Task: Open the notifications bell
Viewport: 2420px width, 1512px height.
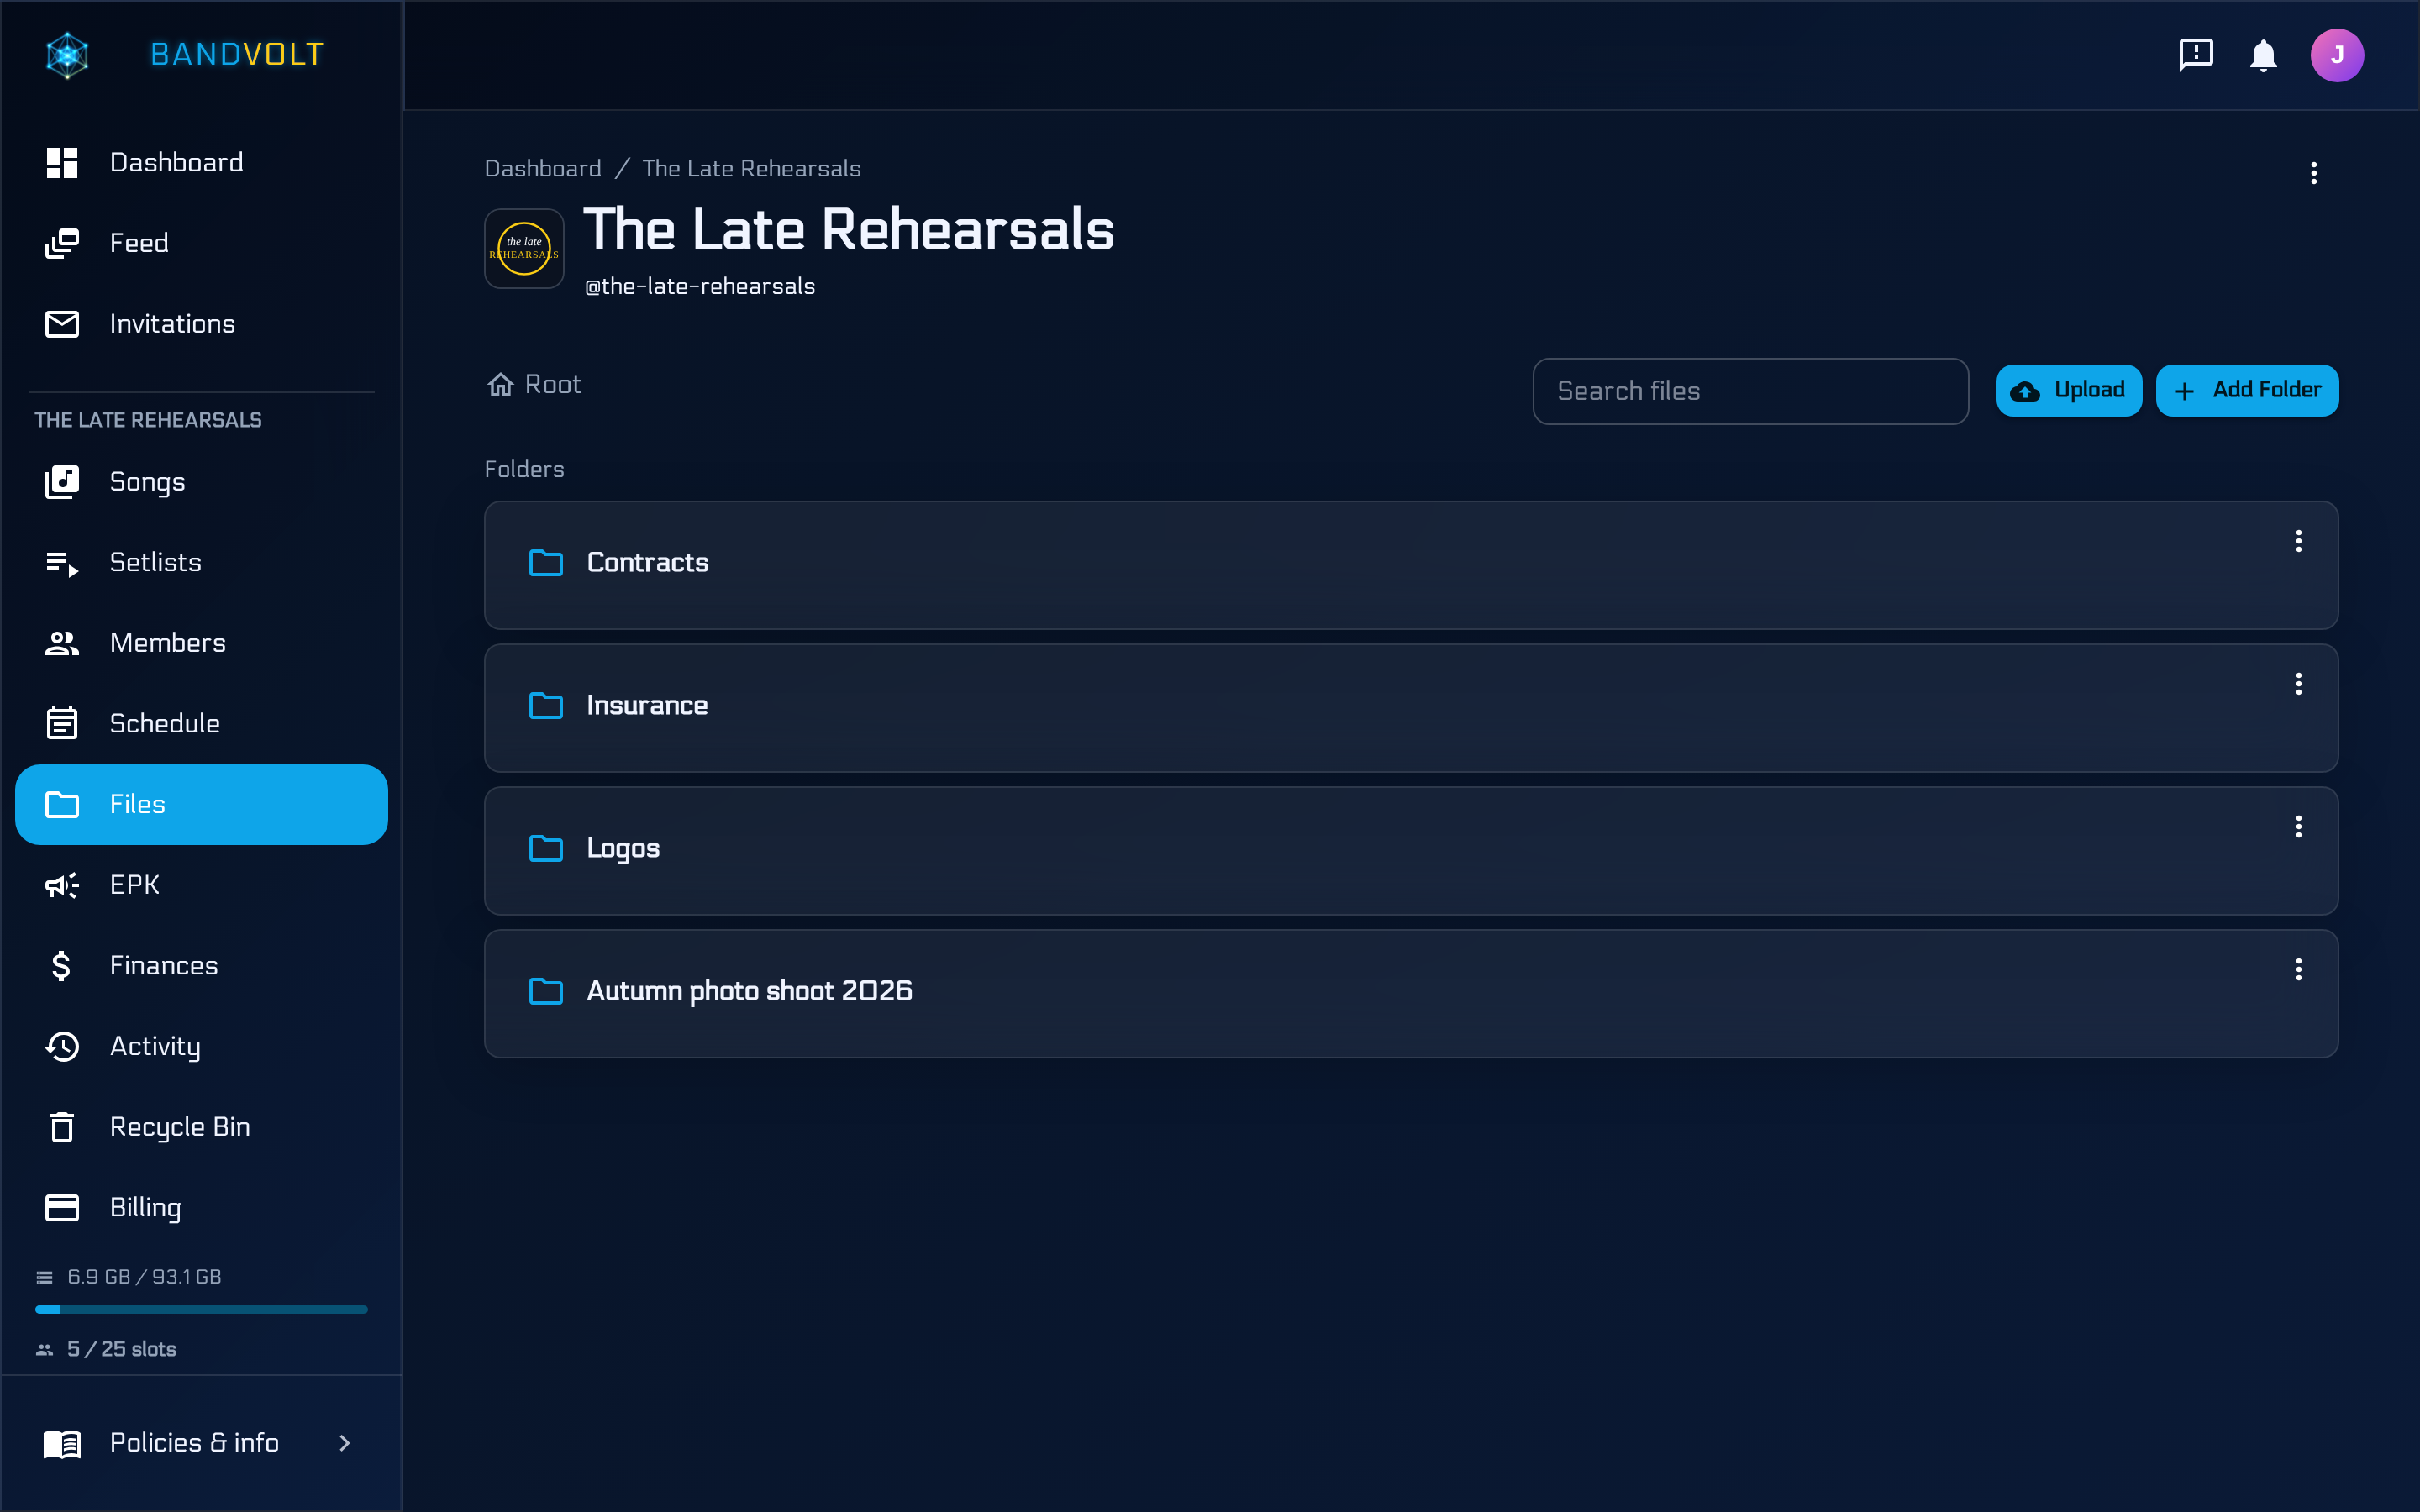Action: (2263, 55)
